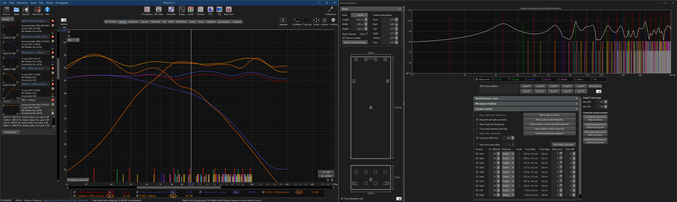Click the Capture camera icon above graph
The height and width of the screenshot is (202, 677).
pos(64,20)
